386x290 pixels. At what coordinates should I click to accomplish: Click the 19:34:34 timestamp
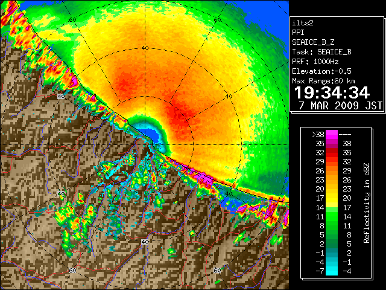click(332, 92)
